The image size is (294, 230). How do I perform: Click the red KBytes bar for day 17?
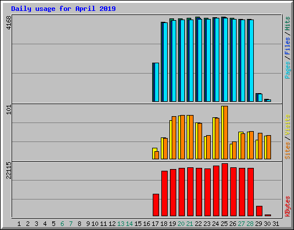pyautogui.click(x=156, y=205)
